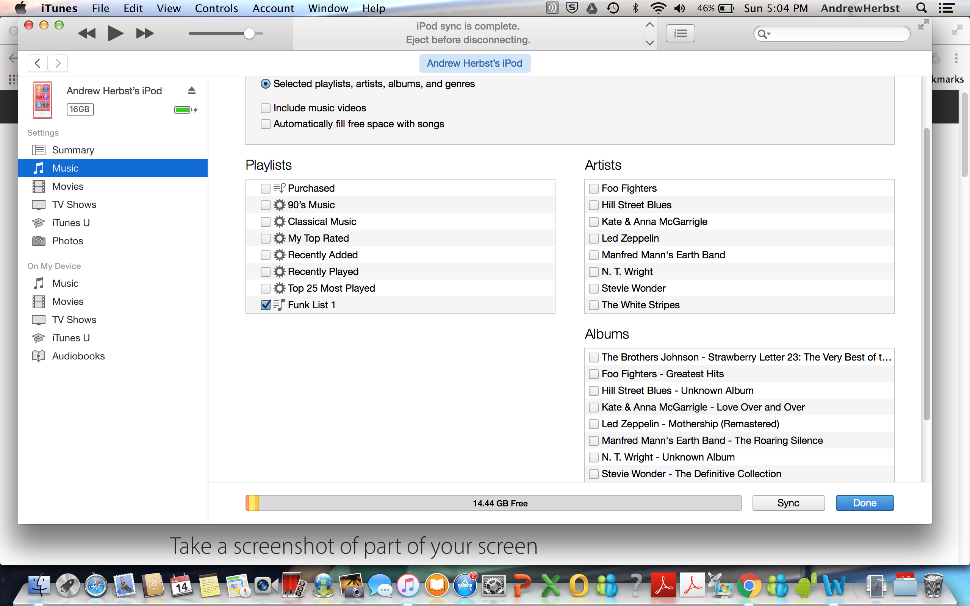Click the content pane vertical scrollbar
970x606 pixels.
[926, 274]
